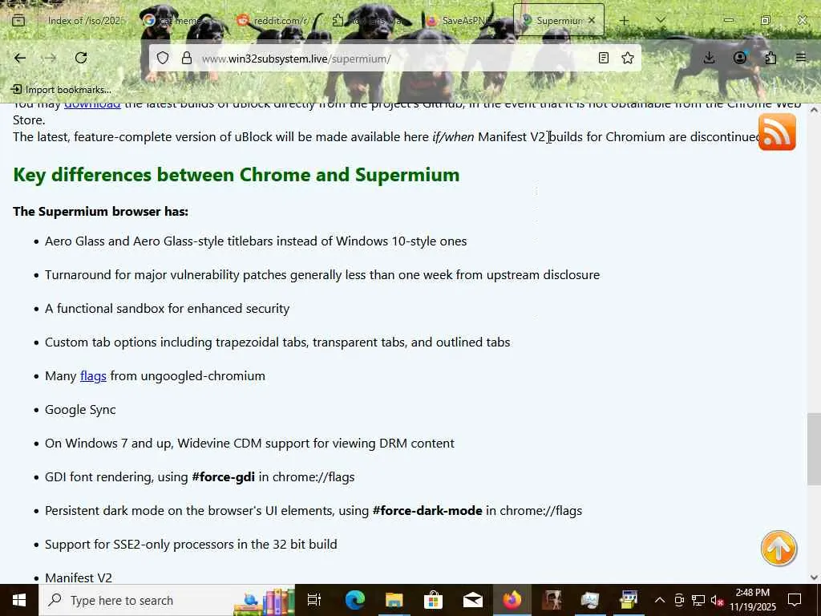Open the Downloads panel icon
This screenshot has width=821, height=616.
pos(709,58)
